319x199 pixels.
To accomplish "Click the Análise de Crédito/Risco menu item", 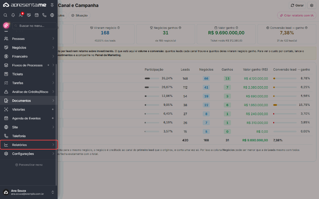I will click(29, 92).
